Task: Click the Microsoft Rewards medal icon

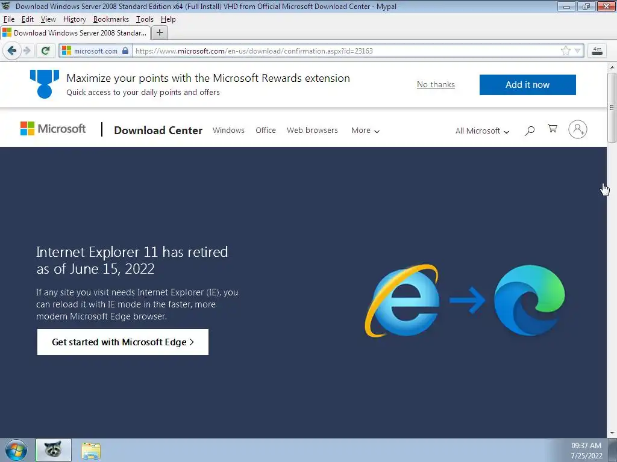Action: pyautogui.click(x=45, y=84)
